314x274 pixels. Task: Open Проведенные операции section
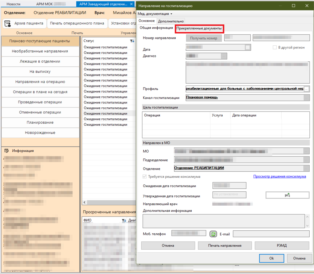click(40, 102)
